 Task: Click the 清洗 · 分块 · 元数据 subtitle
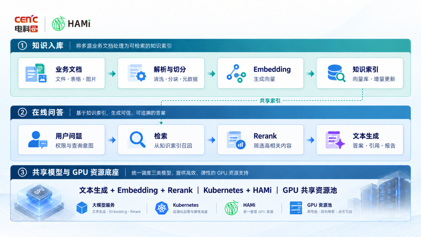175,79
